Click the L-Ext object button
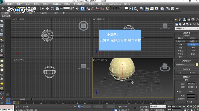Viewport: 199px width, 111px height. (193, 48)
